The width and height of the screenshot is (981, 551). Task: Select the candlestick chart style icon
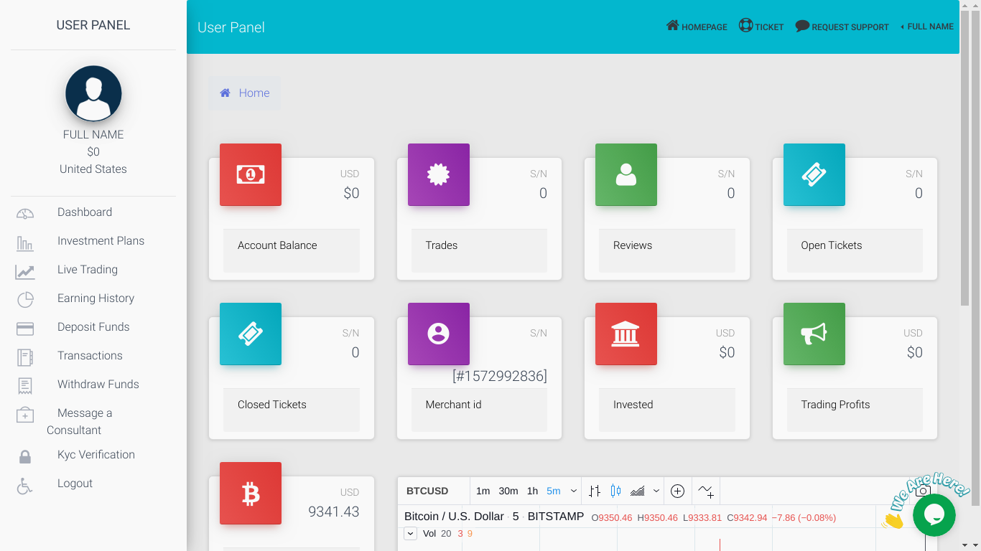[x=615, y=491]
